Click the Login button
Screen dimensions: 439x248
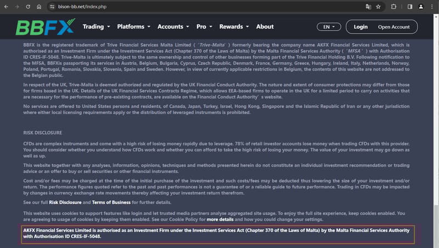[361, 27]
